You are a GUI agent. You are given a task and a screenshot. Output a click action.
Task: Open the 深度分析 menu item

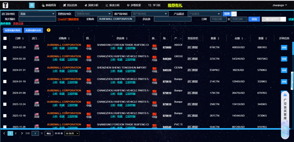click(92, 5)
